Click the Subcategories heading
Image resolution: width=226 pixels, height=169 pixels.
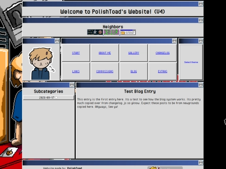(49, 91)
